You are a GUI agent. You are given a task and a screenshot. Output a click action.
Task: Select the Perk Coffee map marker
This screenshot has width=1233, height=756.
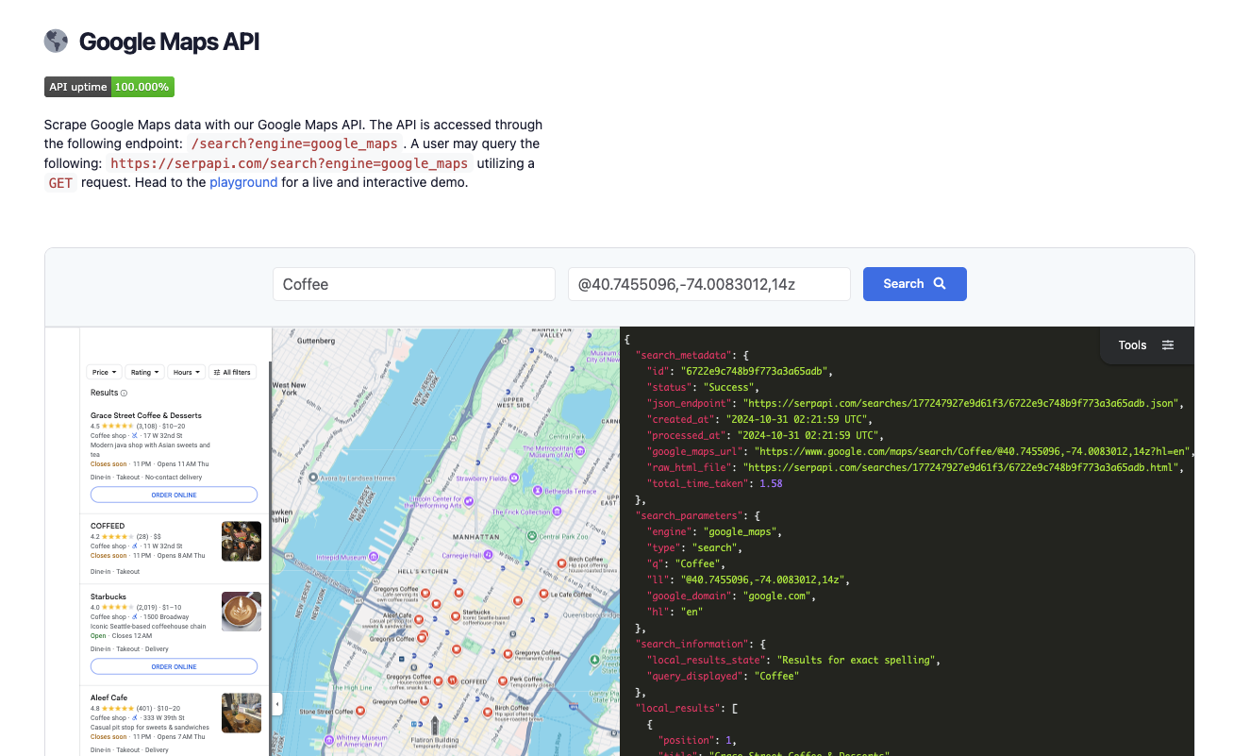pyautogui.click(x=503, y=680)
